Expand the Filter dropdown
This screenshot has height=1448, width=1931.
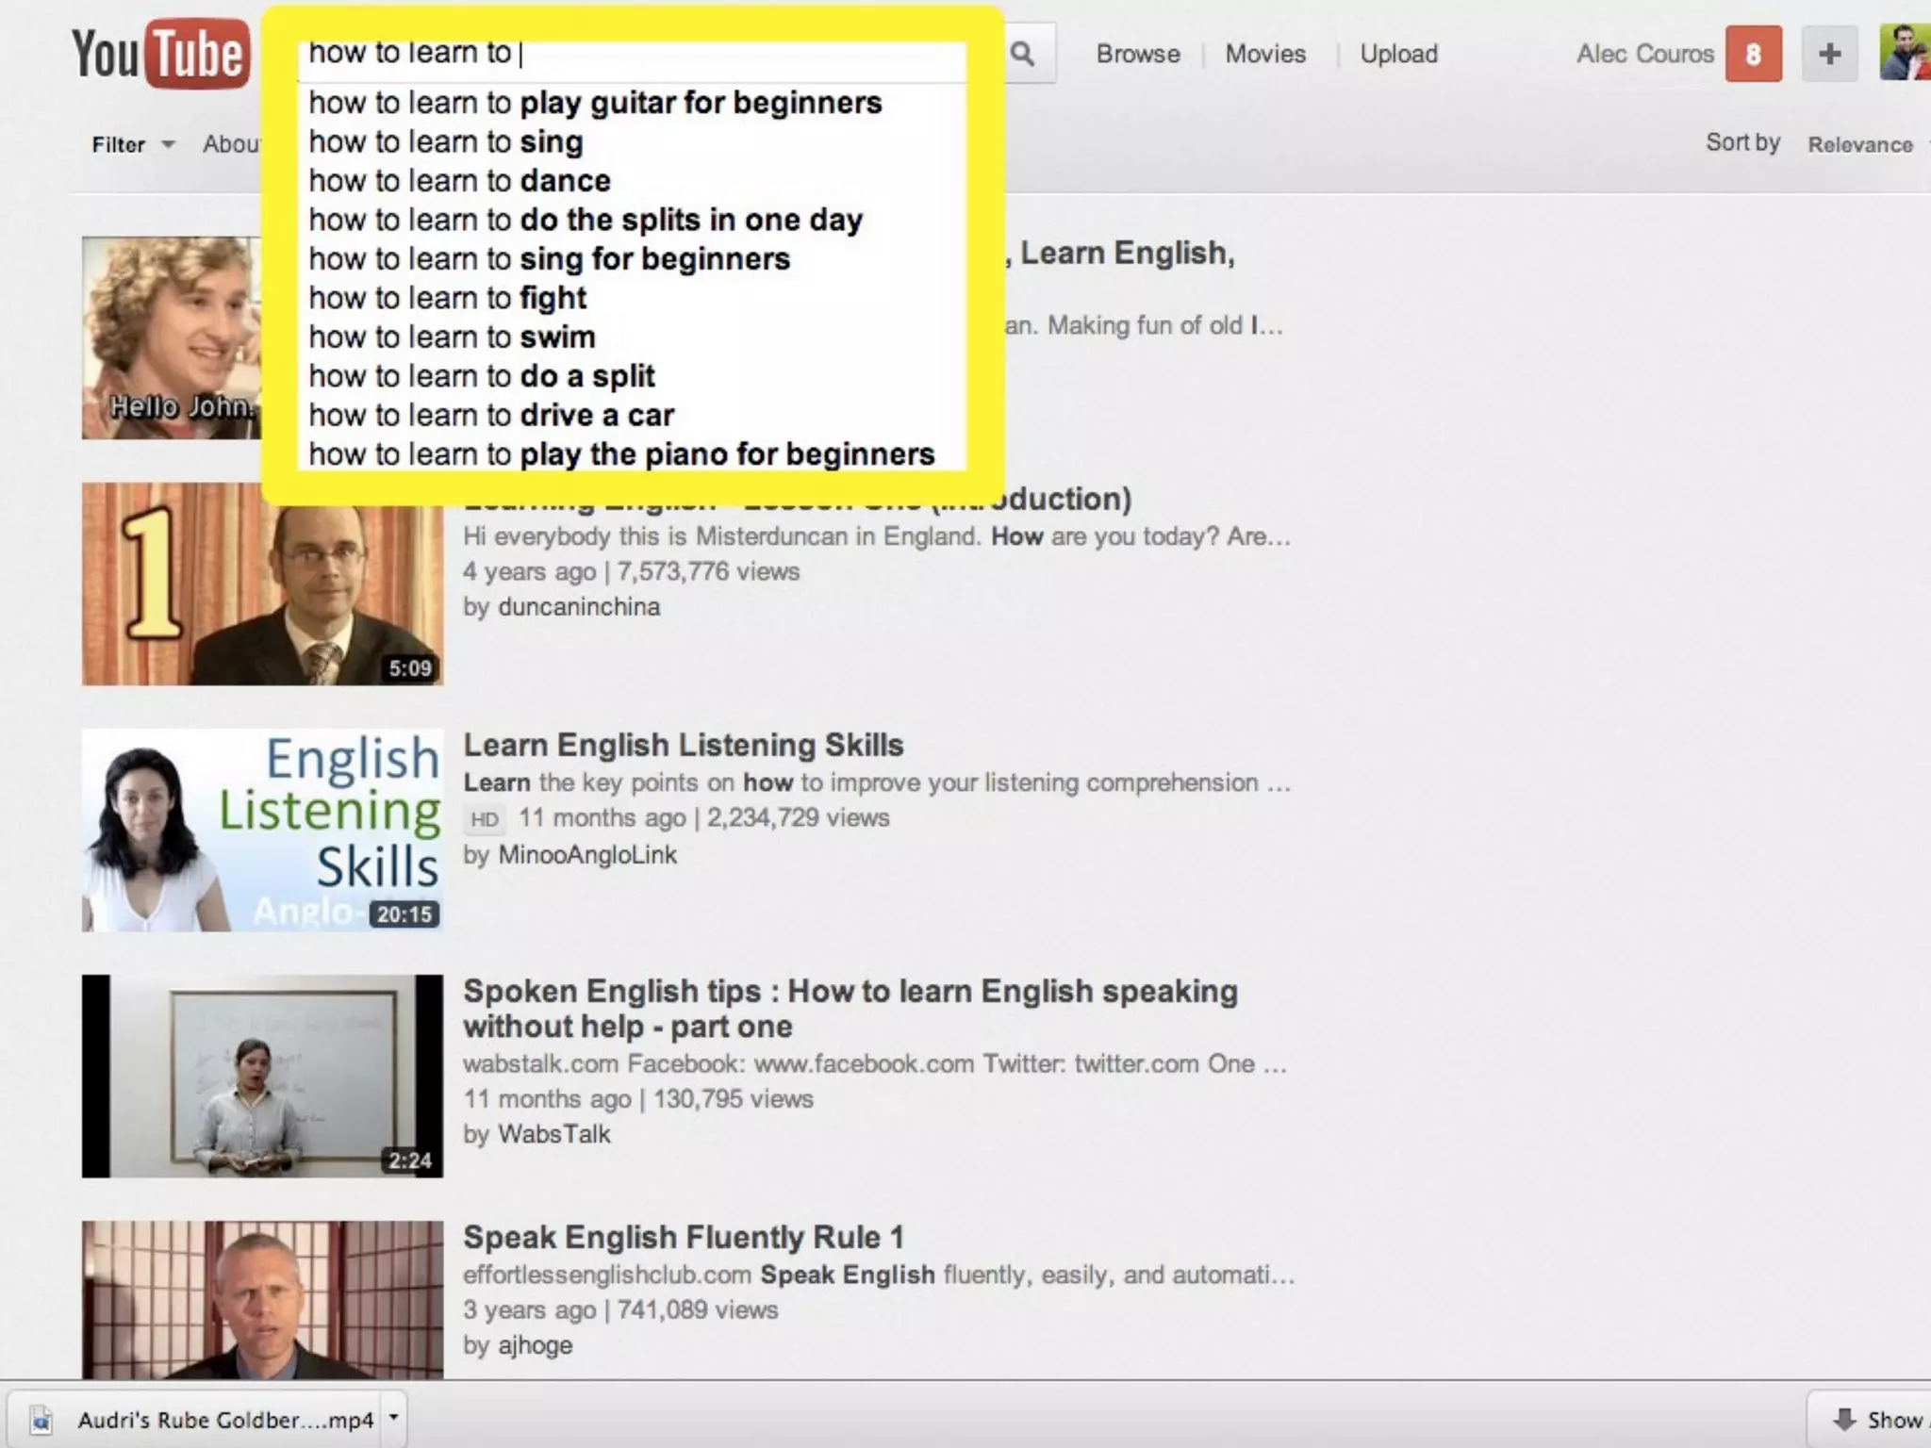pos(133,145)
